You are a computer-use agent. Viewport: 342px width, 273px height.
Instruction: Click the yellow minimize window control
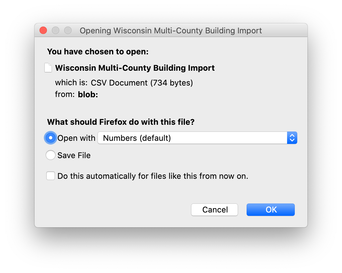pos(55,30)
